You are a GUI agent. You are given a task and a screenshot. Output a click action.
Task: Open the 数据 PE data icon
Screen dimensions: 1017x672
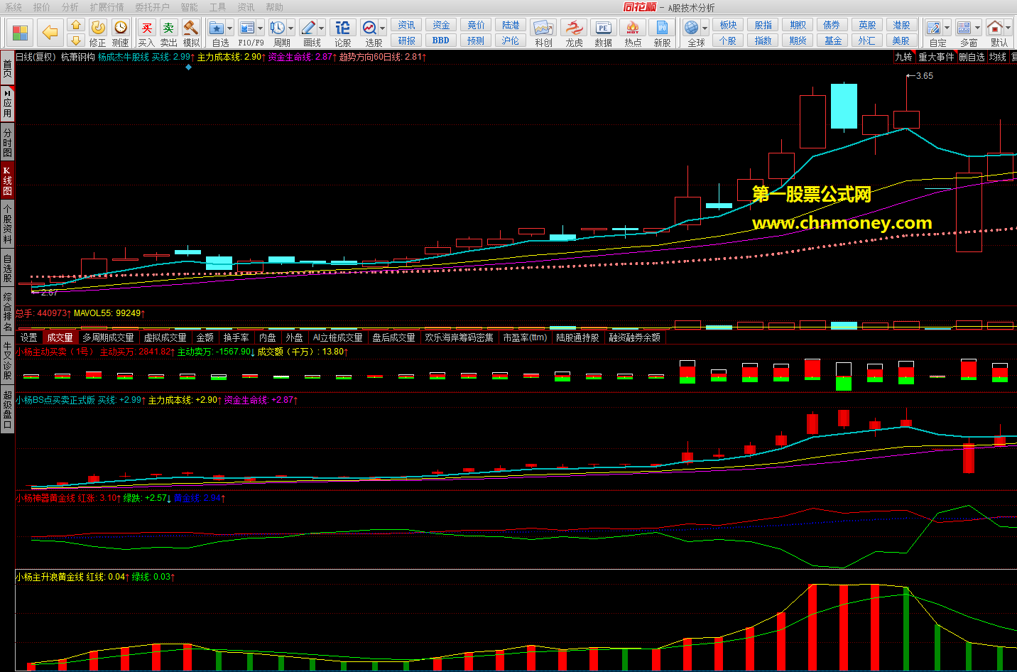coord(603,28)
